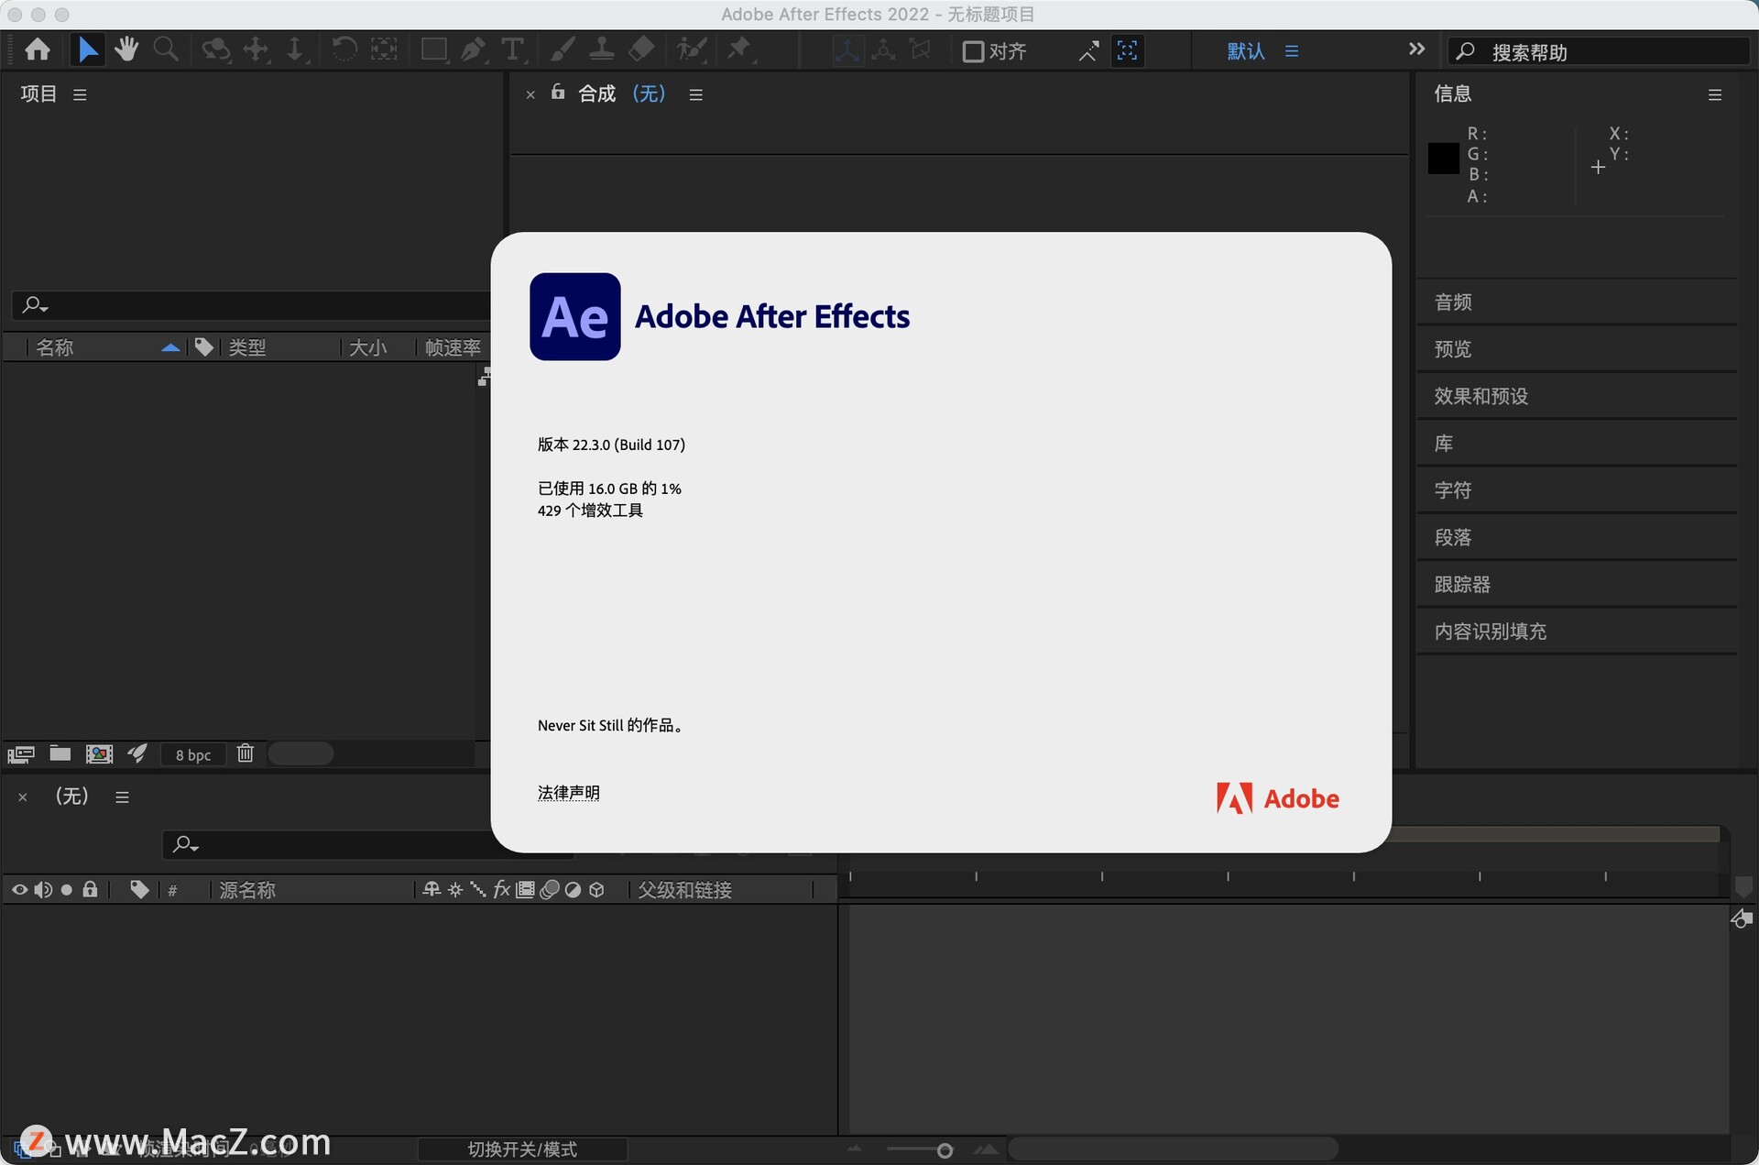Enable the 对齐 snapping checkbox

[973, 51]
